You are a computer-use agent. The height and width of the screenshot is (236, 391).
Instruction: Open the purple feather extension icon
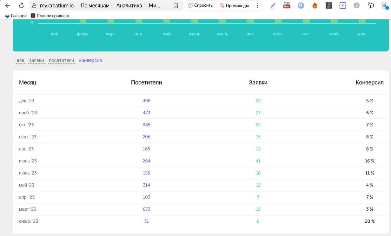point(273,5)
